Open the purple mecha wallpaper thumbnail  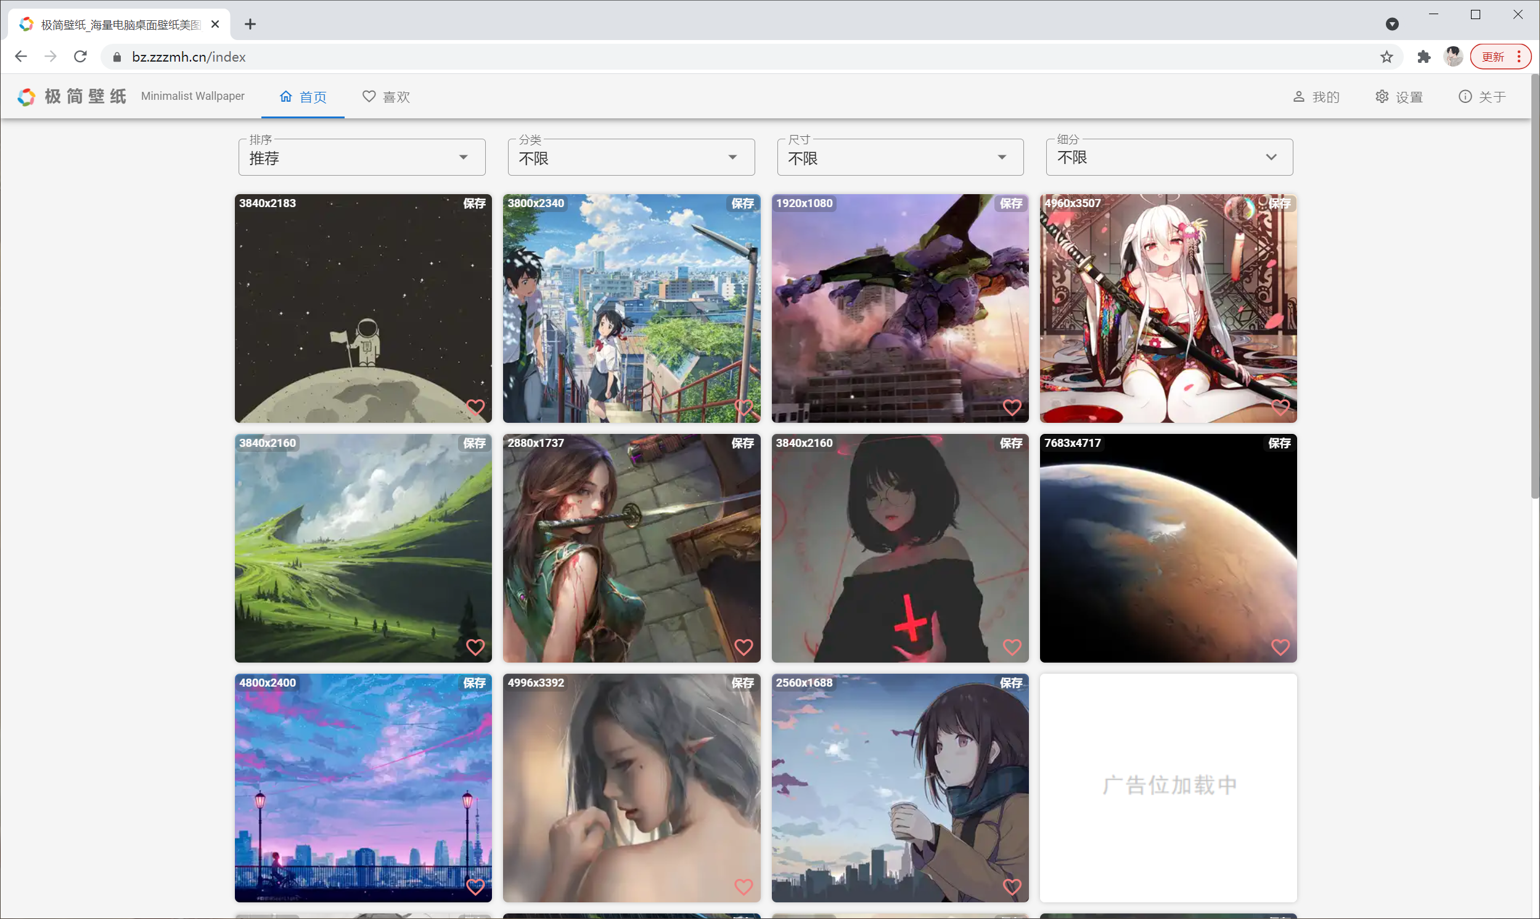point(899,308)
